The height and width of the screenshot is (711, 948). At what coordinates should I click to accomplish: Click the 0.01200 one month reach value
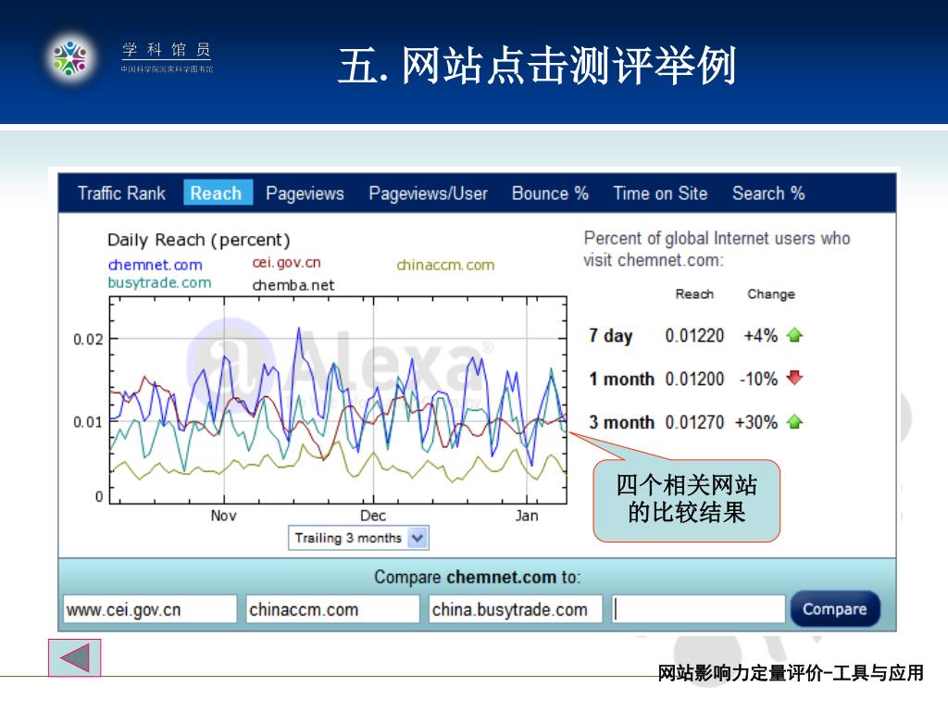[694, 379]
